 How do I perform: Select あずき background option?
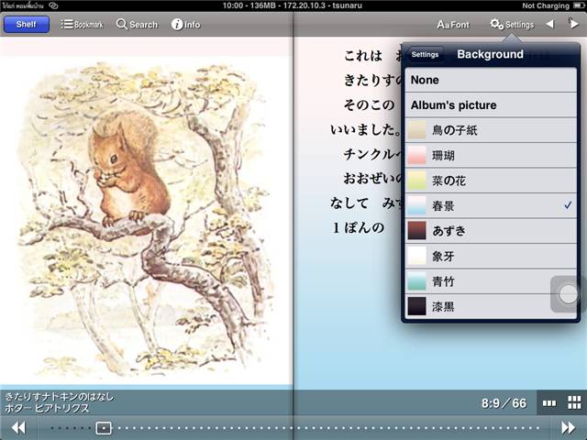click(x=491, y=231)
